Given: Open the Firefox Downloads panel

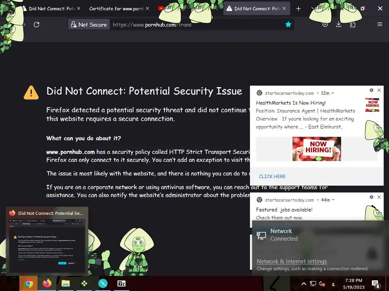Looking at the screenshot, I should point(338,25).
